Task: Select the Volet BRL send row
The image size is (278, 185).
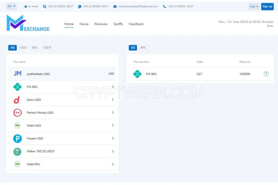Action: tap(62, 164)
